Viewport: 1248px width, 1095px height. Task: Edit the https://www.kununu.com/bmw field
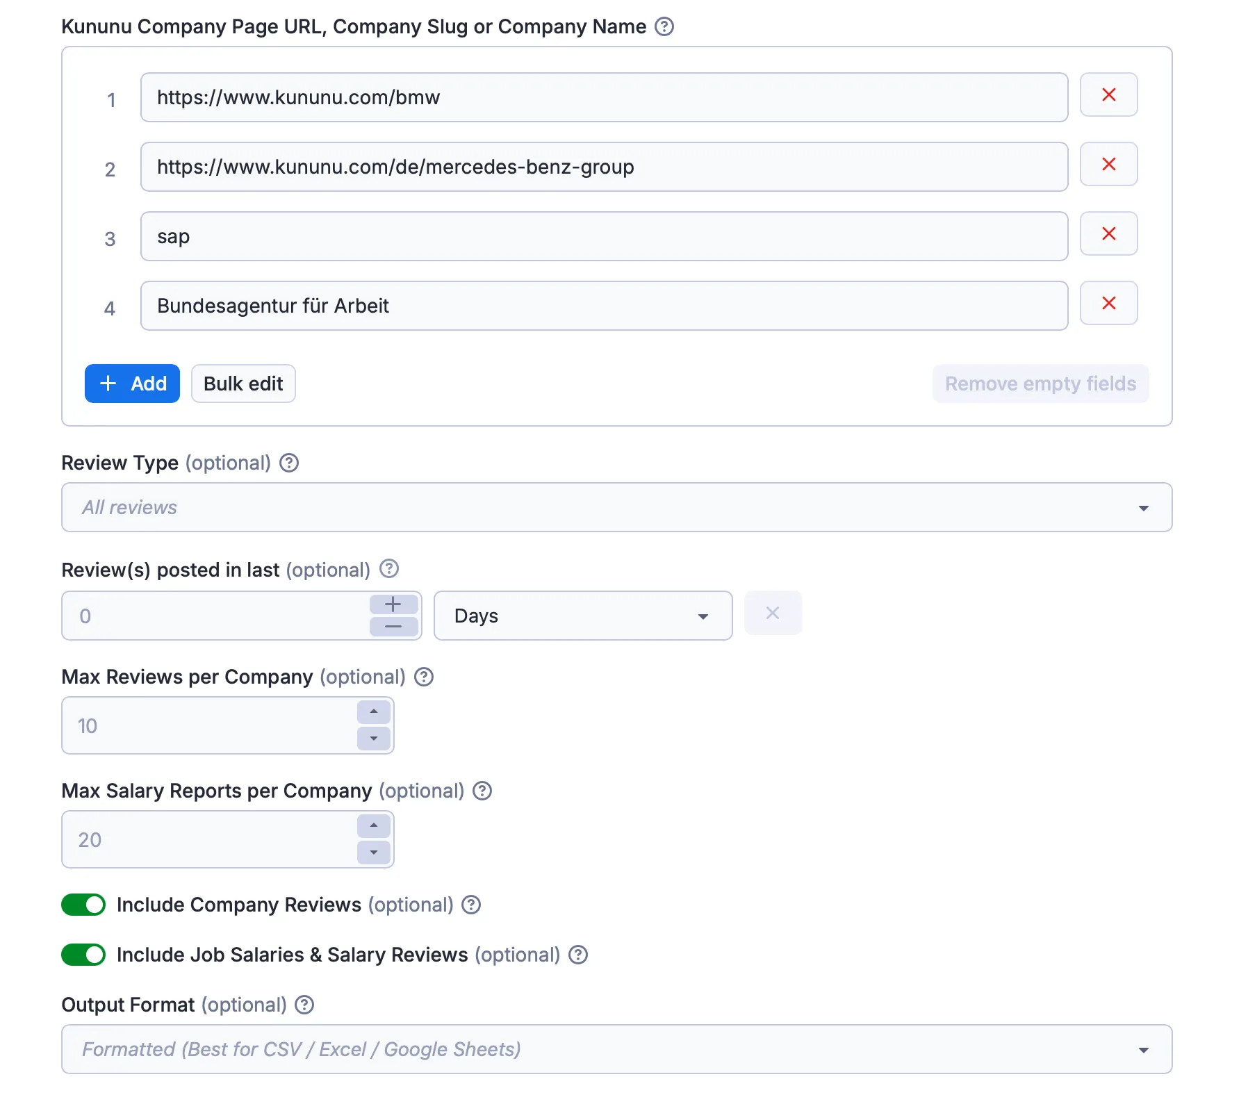click(604, 97)
